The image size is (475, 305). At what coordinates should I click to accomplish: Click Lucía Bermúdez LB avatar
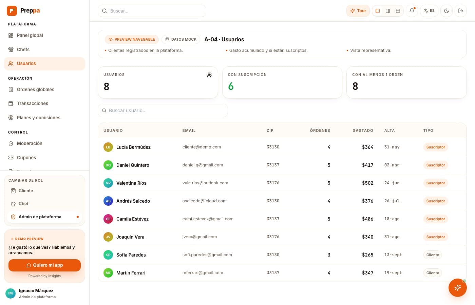tap(108, 147)
